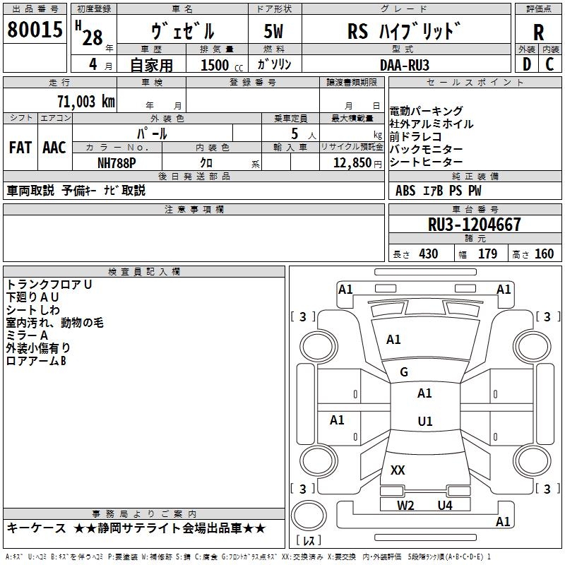This screenshot has height=565, width=565.
Task: Click the door type 5W
Action: 273,31
